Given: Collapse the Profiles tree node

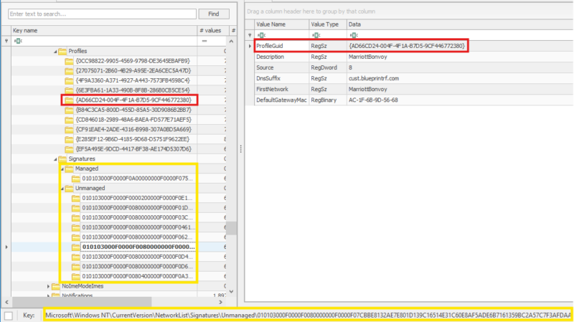Looking at the screenshot, I should pyautogui.click(x=57, y=51).
